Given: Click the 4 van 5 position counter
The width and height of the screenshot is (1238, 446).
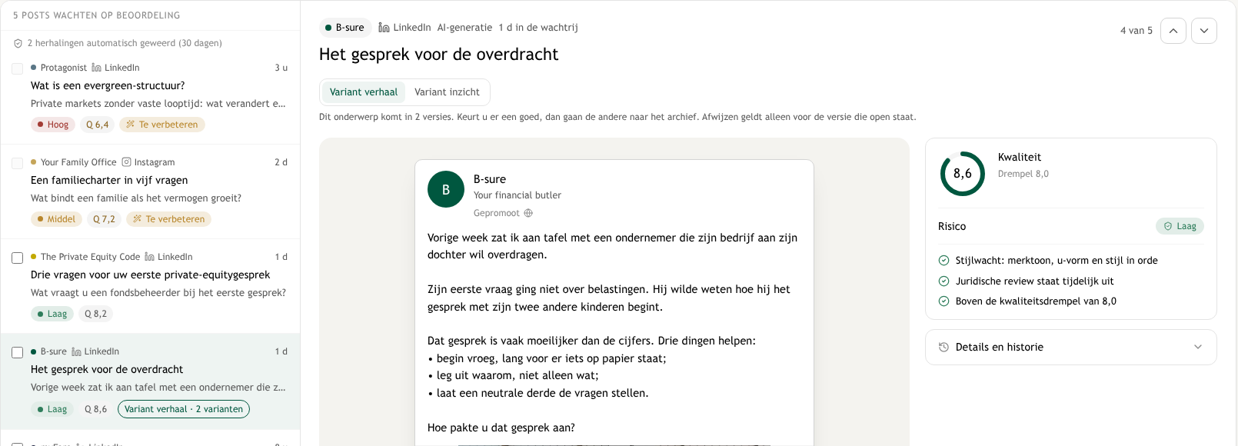Looking at the screenshot, I should 1136,31.
